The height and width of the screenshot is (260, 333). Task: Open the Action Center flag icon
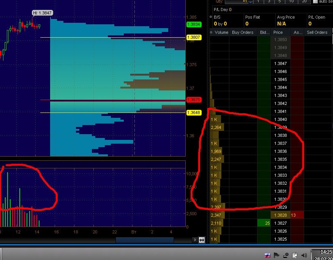(x=276, y=255)
